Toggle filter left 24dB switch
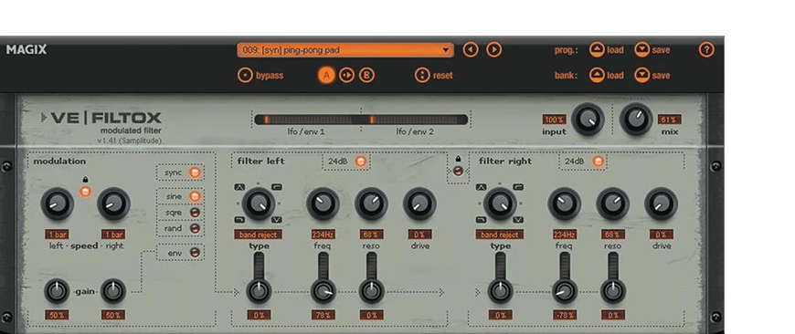Screen dimensions: 795x334 pos(360,162)
